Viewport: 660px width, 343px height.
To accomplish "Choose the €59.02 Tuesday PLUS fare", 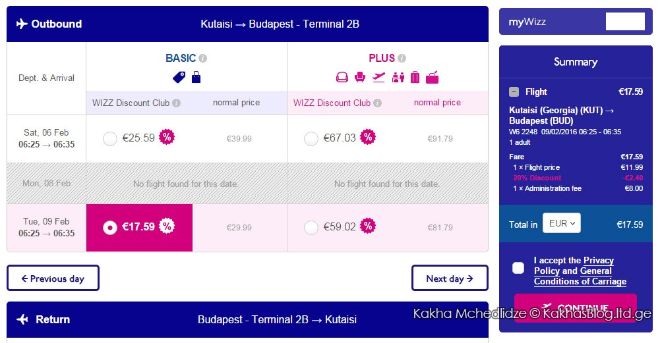I will (x=311, y=228).
